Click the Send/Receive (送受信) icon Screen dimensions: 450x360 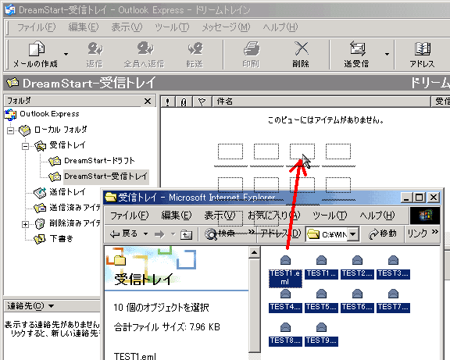(x=357, y=48)
